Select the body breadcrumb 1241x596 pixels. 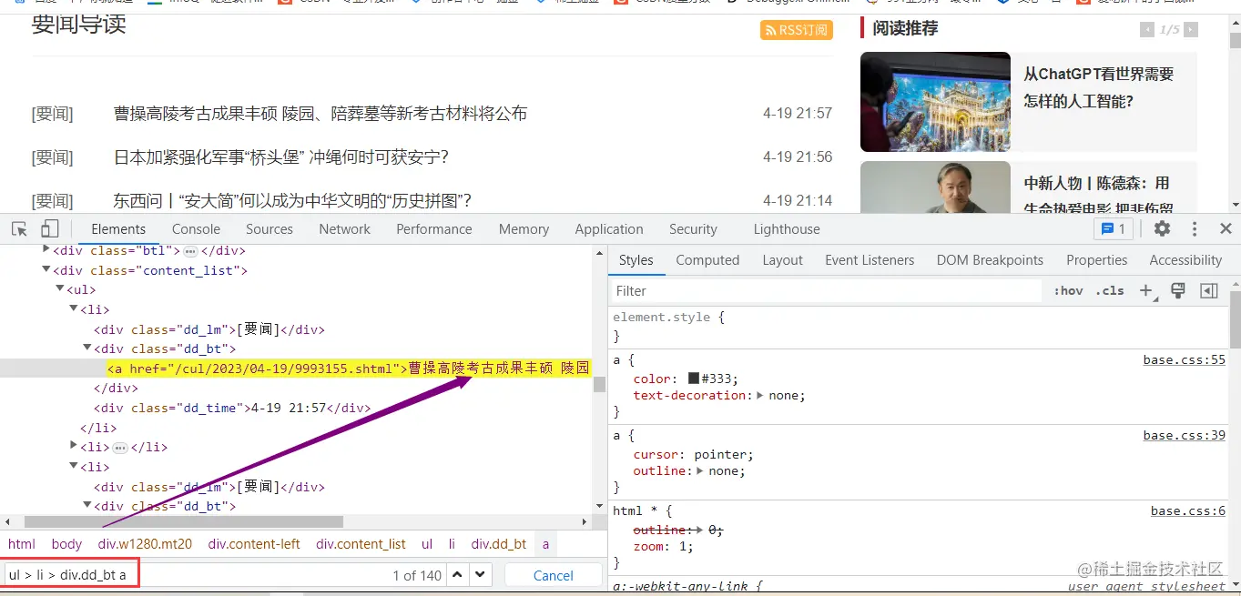(66, 544)
